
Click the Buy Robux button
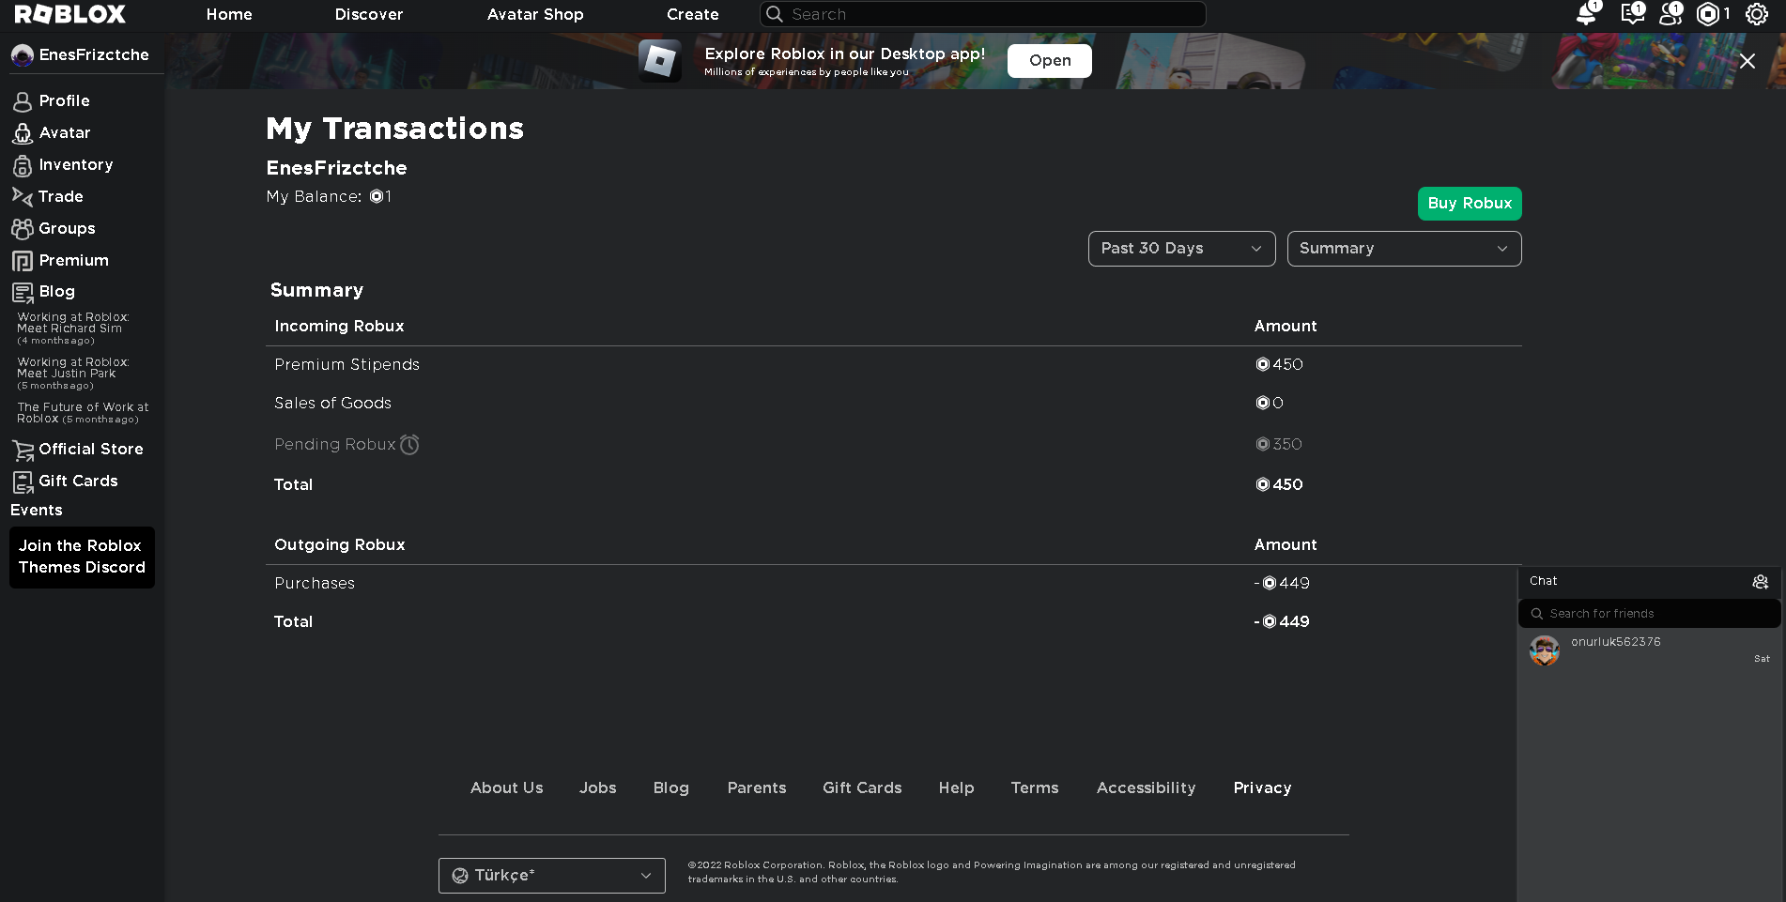click(1470, 204)
